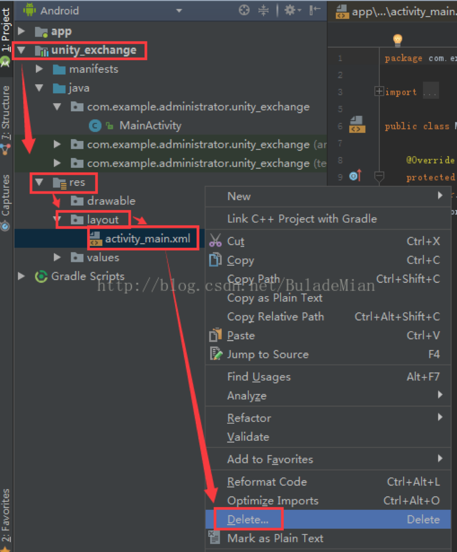Open the Refactor submenu
The width and height of the screenshot is (457, 552).
pyautogui.click(x=328, y=418)
